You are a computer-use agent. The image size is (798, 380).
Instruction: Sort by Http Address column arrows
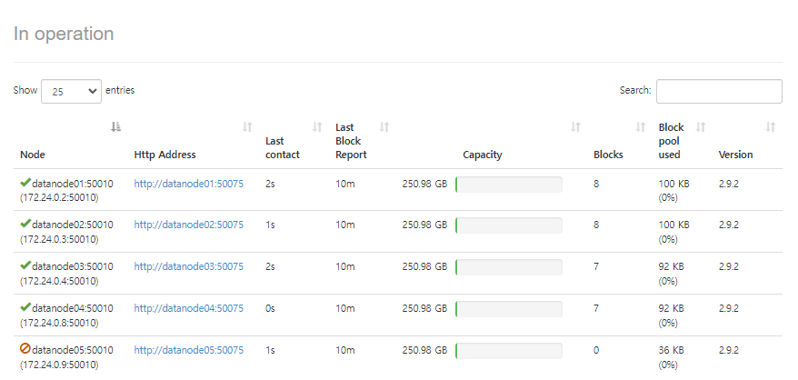[247, 127]
